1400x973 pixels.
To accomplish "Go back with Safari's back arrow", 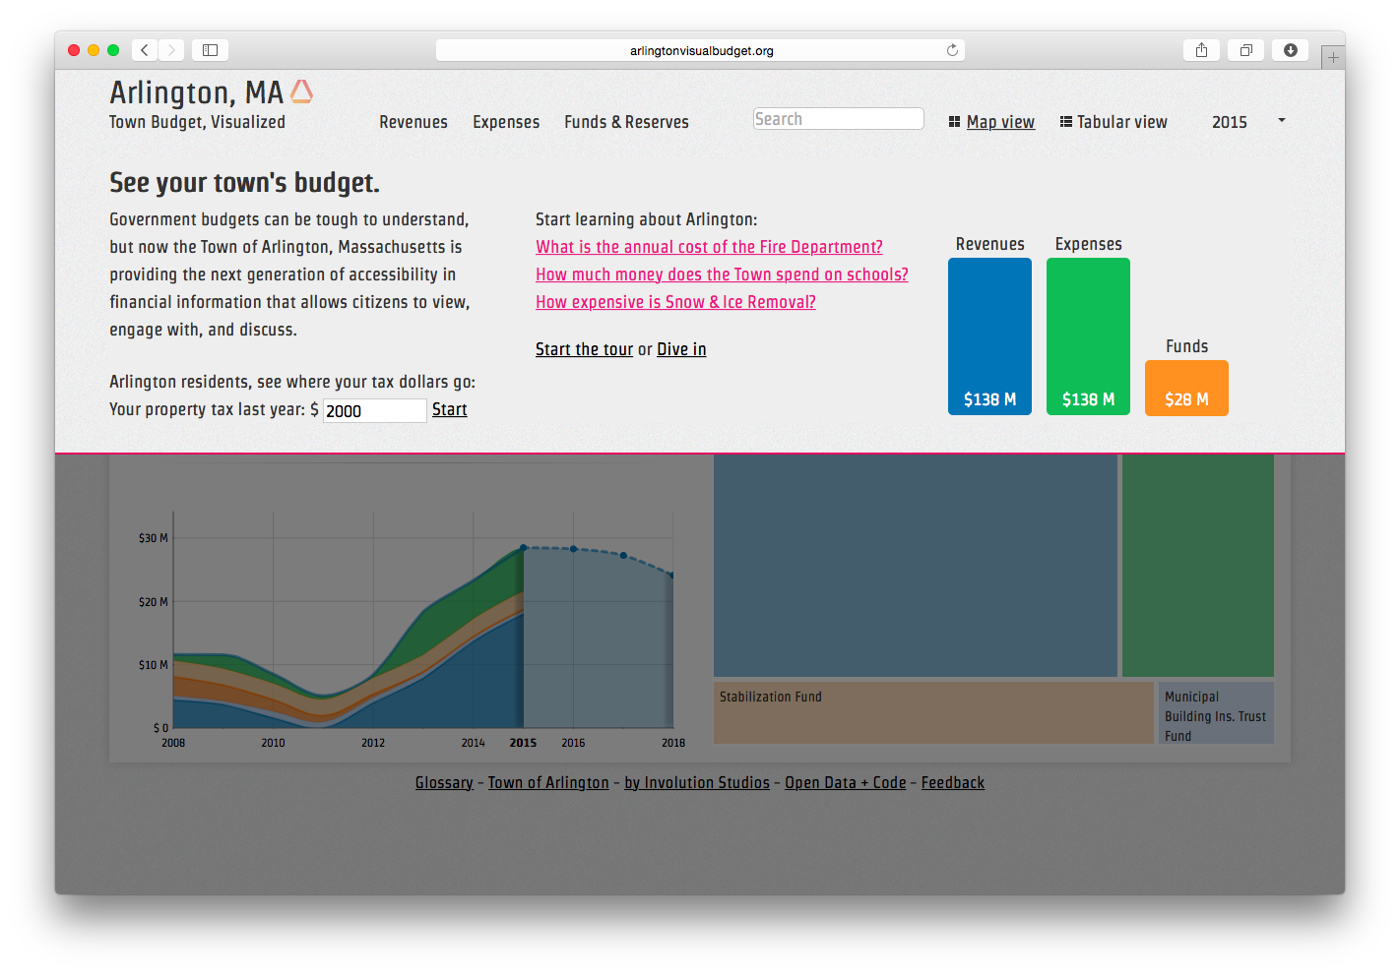I will pyautogui.click(x=145, y=50).
